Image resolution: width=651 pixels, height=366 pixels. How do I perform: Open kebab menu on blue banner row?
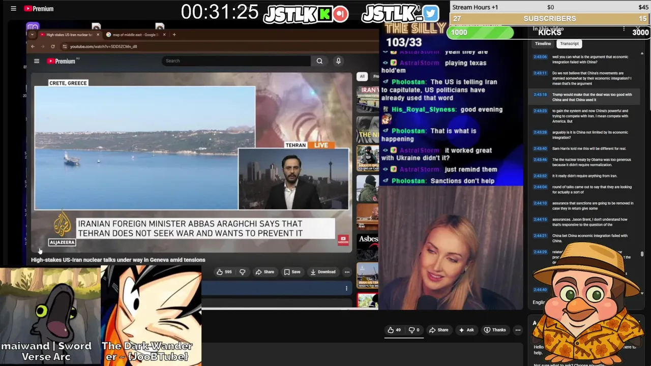346,288
